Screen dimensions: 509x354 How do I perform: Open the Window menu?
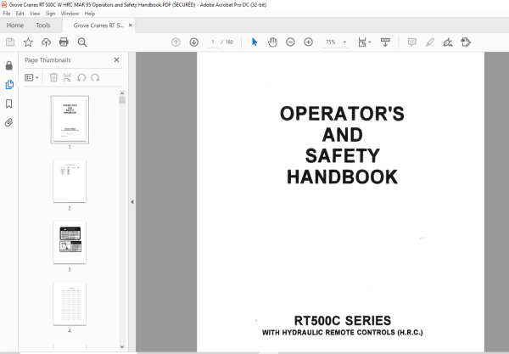click(70, 14)
